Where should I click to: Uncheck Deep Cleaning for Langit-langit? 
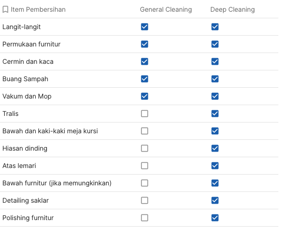point(215,27)
